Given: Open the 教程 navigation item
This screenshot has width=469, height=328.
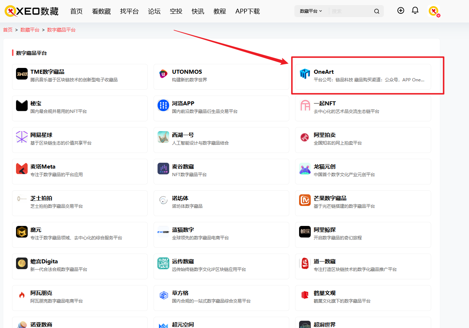Looking at the screenshot, I should [x=220, y=11].
